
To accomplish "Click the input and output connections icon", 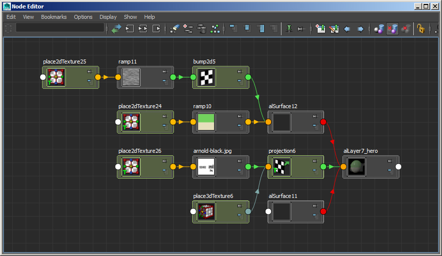I will (143, 29).
